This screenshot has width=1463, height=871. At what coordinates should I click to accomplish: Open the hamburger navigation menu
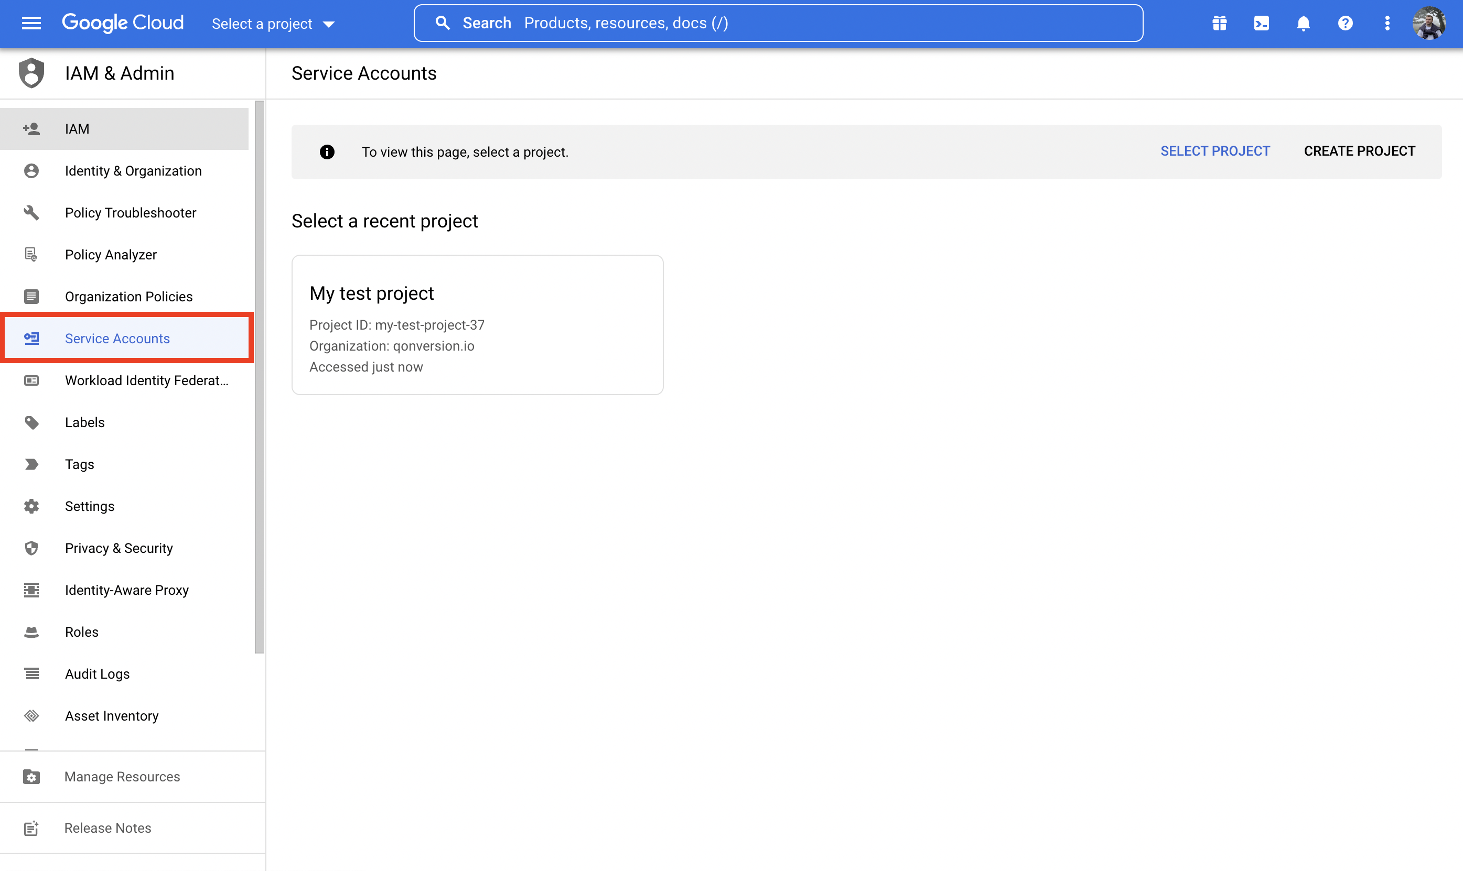31,24
